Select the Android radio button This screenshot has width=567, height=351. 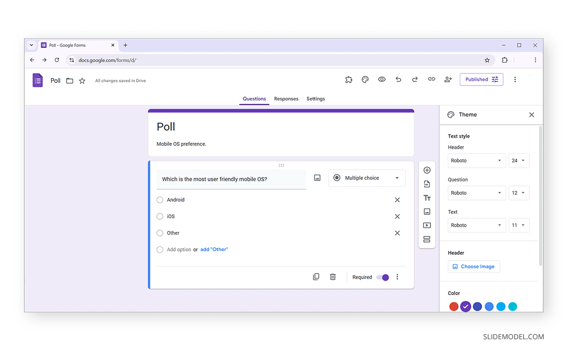[x=160, y=200]
